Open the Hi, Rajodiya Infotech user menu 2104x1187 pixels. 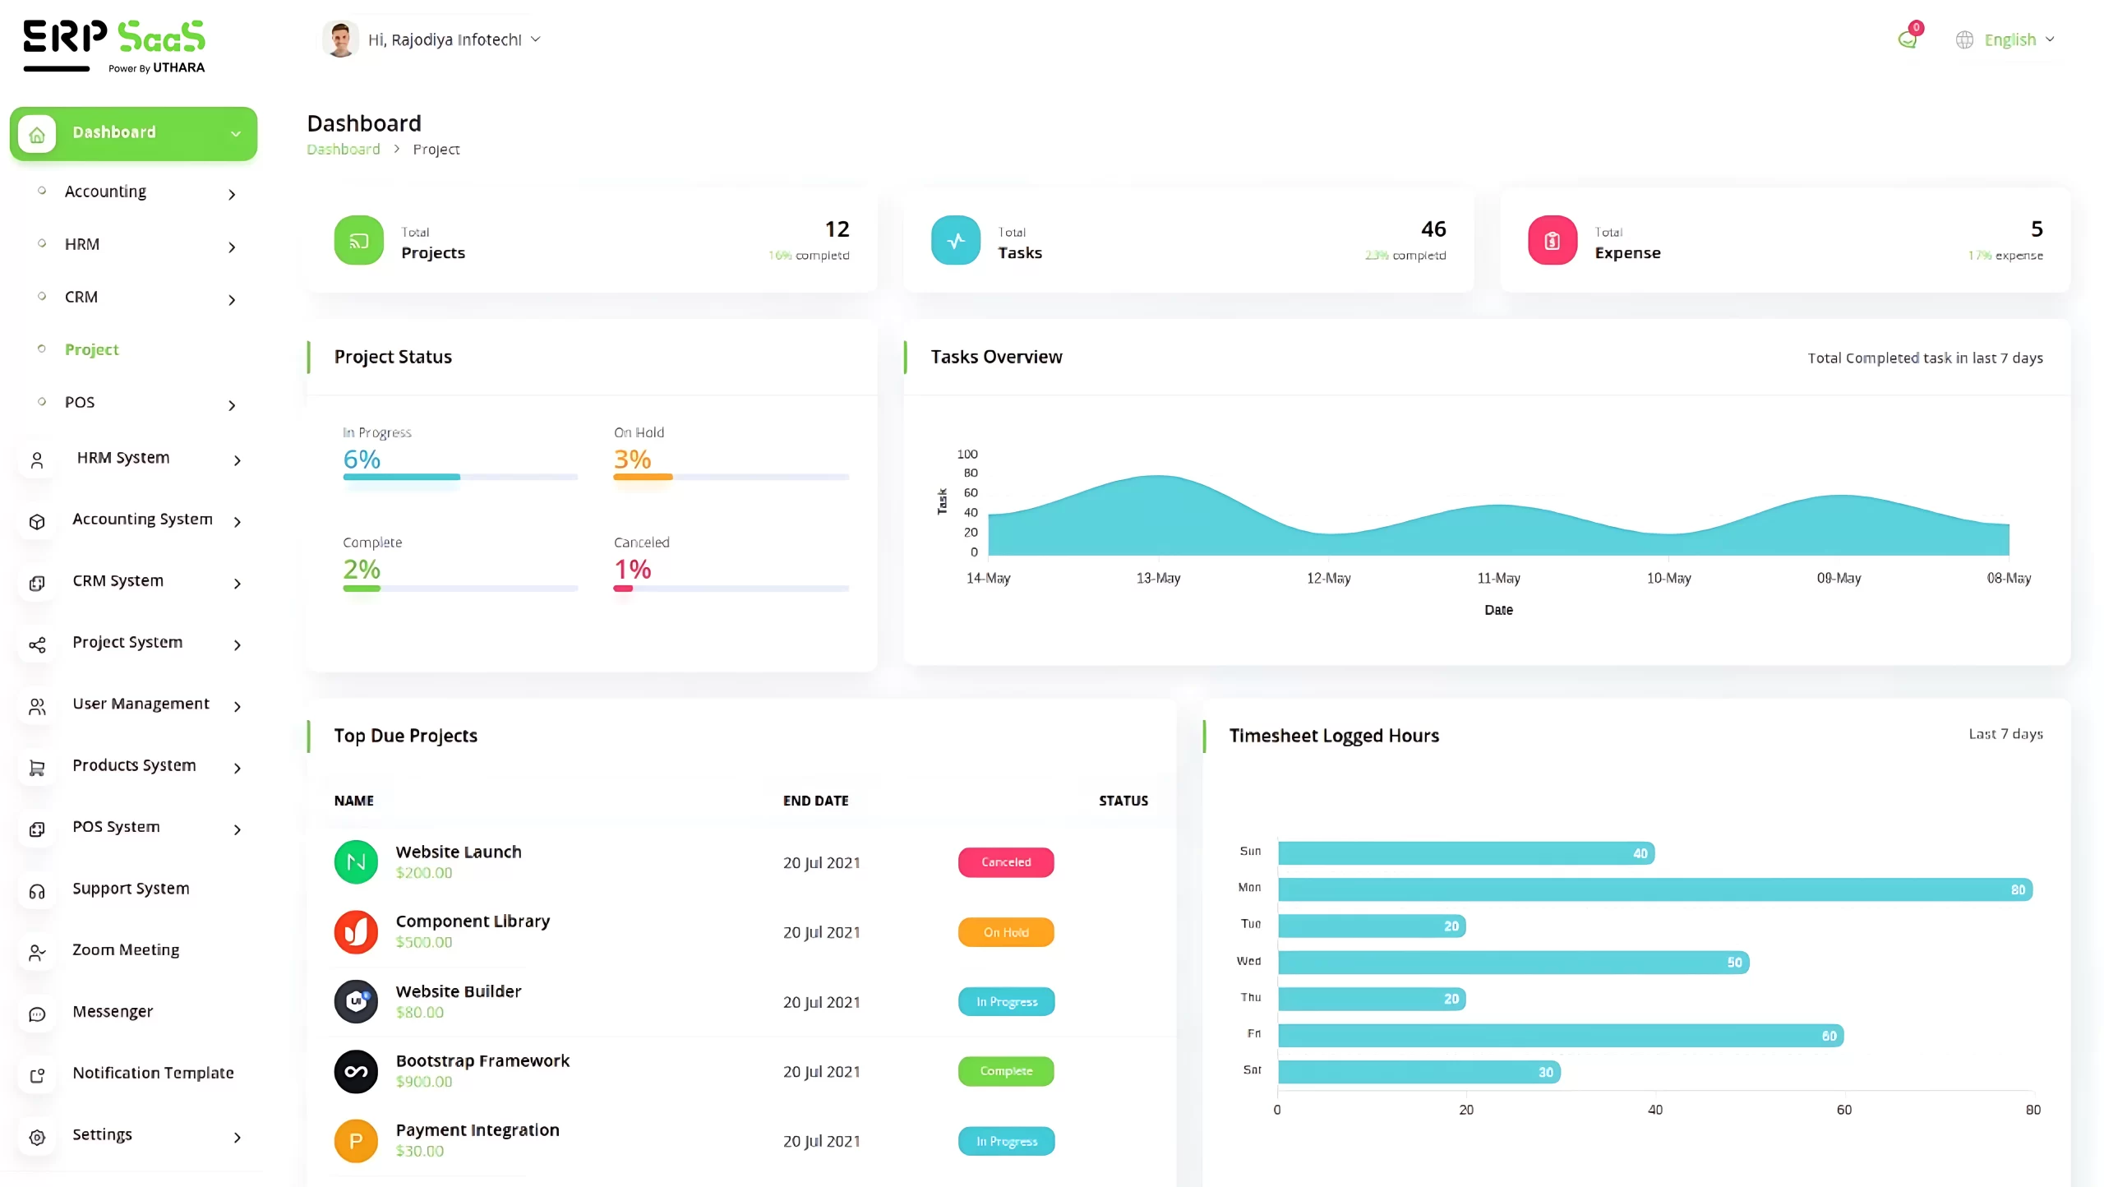(444, 39)
